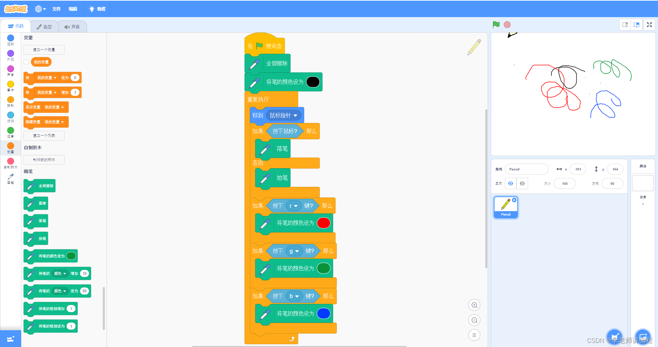Select the 自制积木 block category
Screen dimensions: 658x347
tap(11, 163)
